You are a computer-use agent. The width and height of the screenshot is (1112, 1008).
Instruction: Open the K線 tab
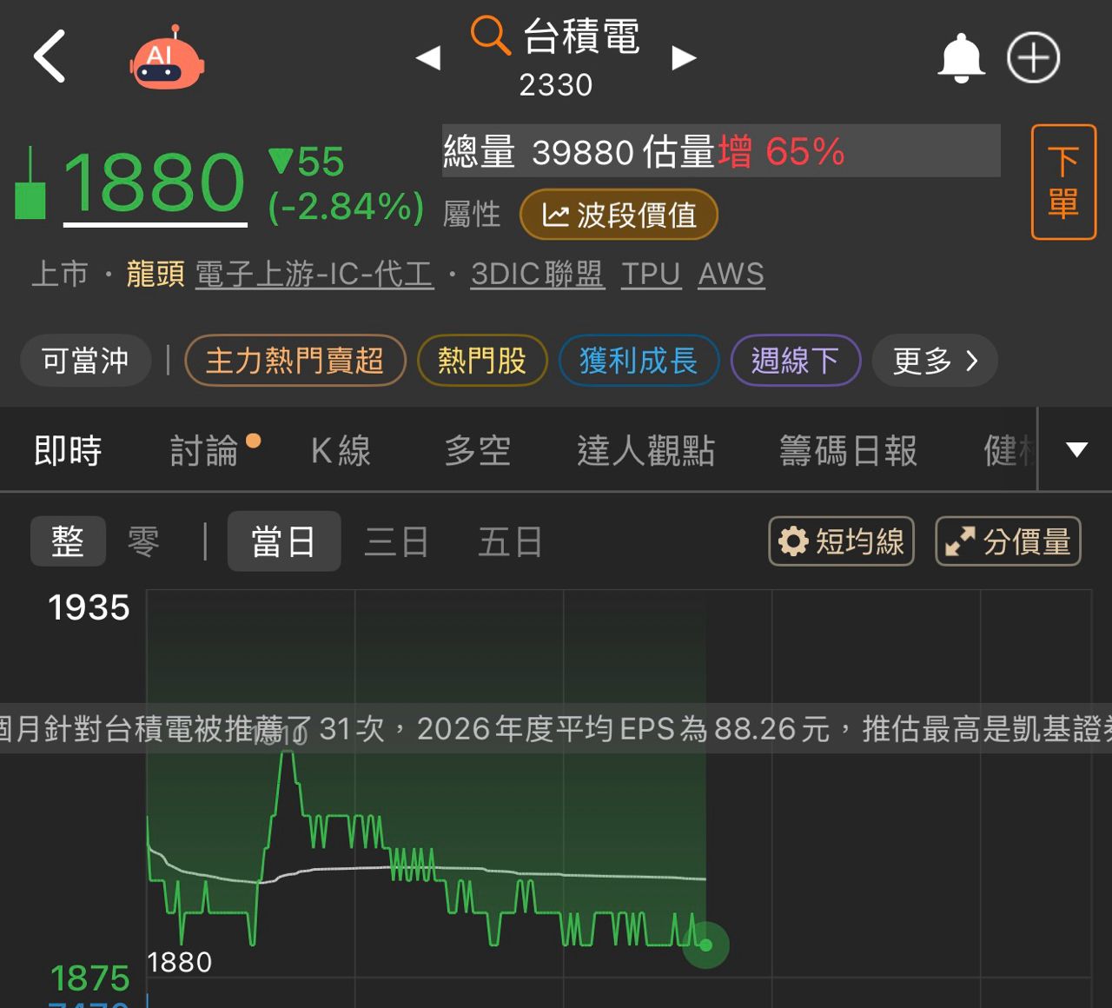[341, 451]
